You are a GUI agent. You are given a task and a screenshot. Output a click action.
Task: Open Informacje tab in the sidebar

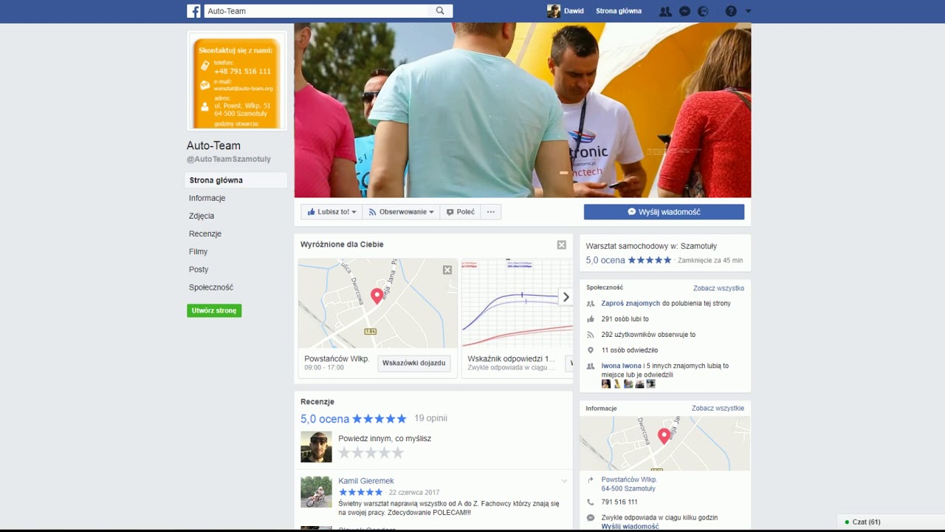(x=207, y=198)
